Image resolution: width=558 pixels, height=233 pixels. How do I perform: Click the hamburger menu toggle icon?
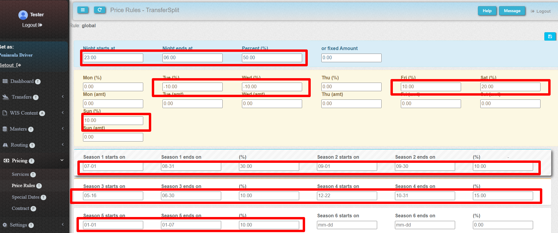83,10
